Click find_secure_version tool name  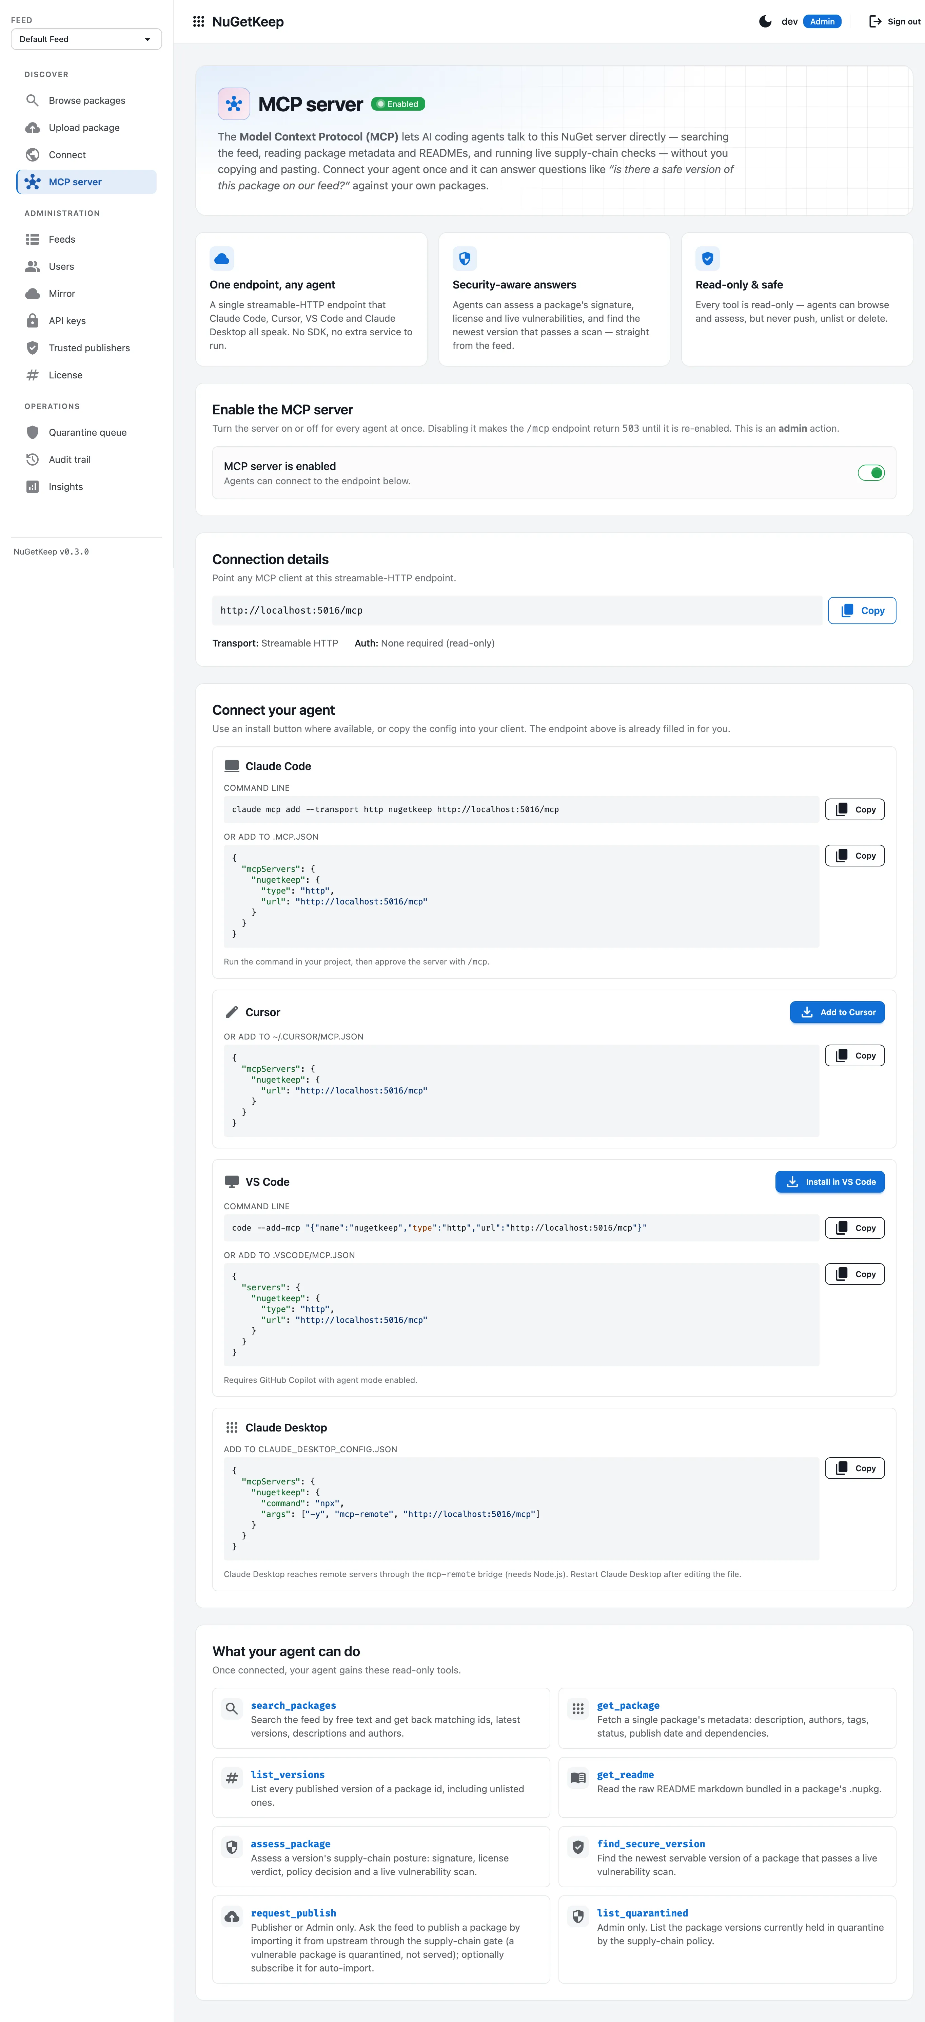pyautogui.click(x=651, y=1844)
